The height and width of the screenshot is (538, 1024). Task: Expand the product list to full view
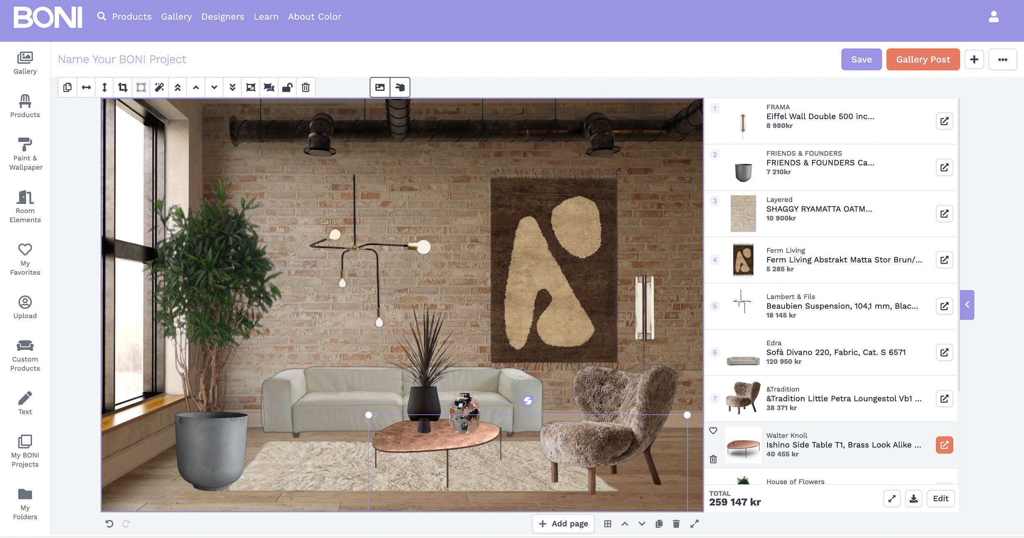point(892,499)
